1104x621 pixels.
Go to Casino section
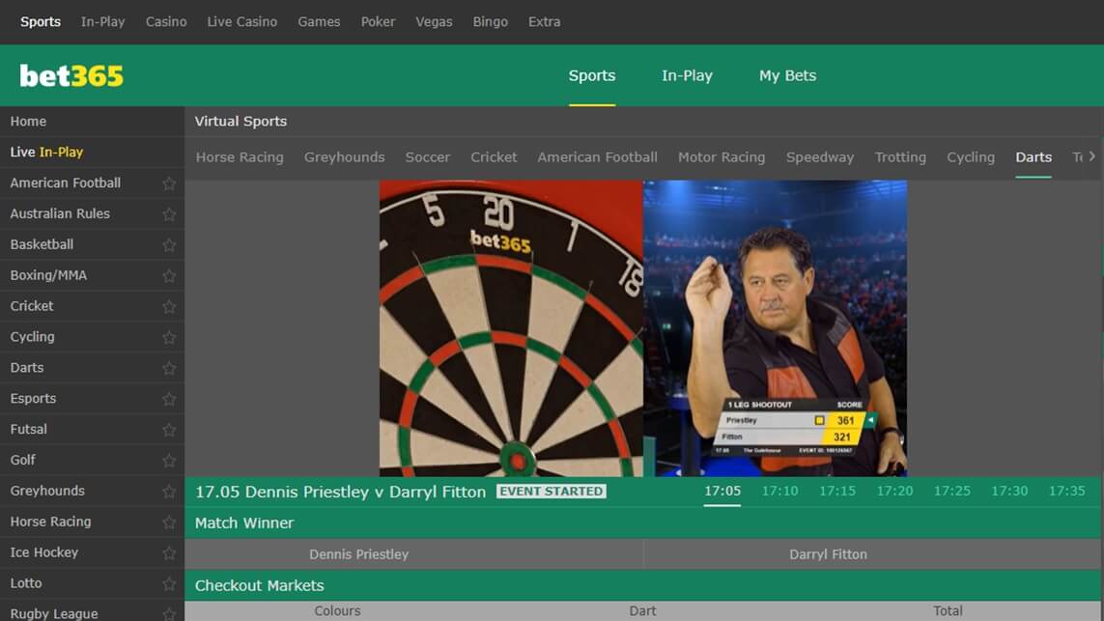coord(166,22)
